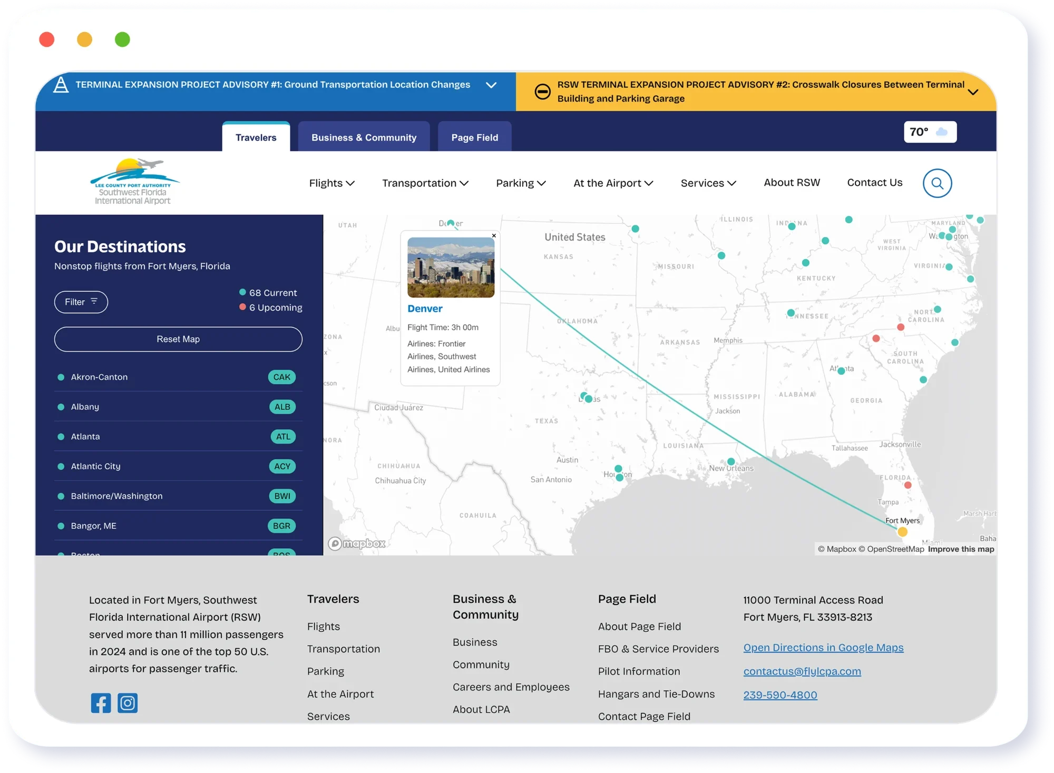The width and height of the screenshot is (1054, 773).
Task: Click the airport logo
Action: tap(134, 182)
